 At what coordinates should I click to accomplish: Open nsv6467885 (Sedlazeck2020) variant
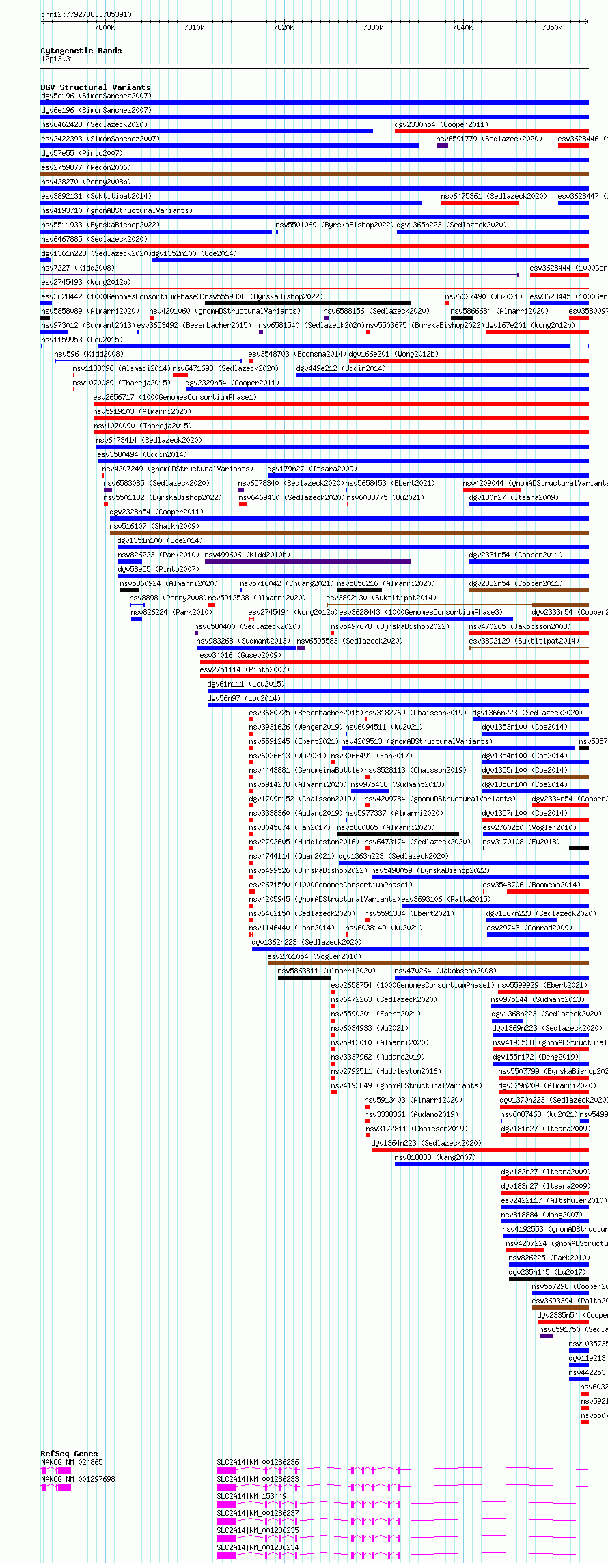pyautogui.click(x=94, y=240)
